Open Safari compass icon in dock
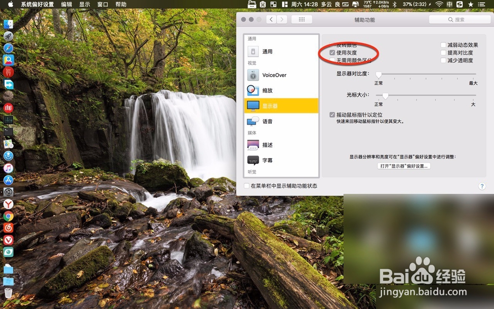This screenshot has height=309, width=494. click(x=8, y=48)
